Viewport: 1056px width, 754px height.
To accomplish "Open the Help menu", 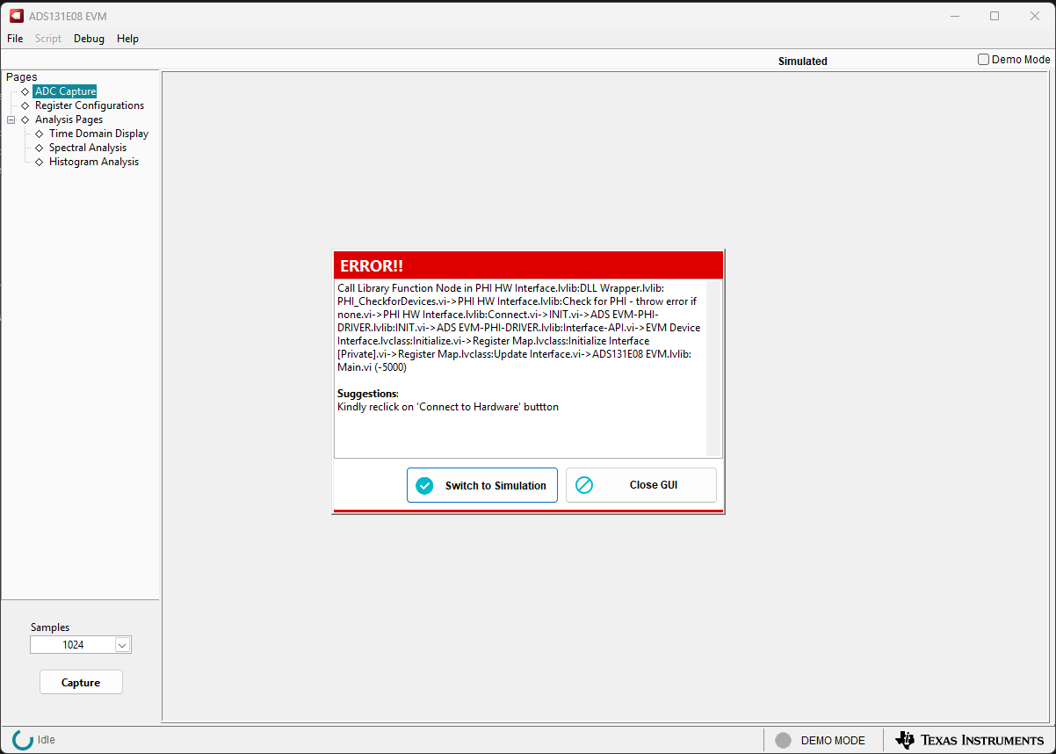I will click(x=127, y=39).
